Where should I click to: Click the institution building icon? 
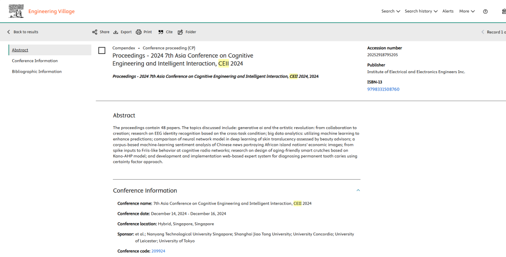504,11
